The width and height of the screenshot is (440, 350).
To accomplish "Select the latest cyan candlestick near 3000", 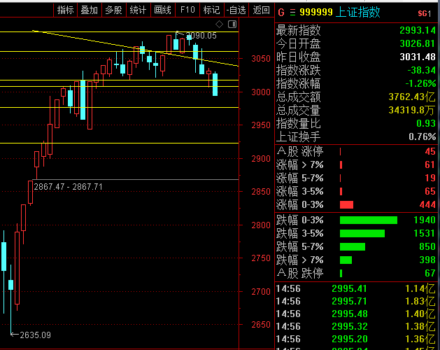I will tap(215, 84).
